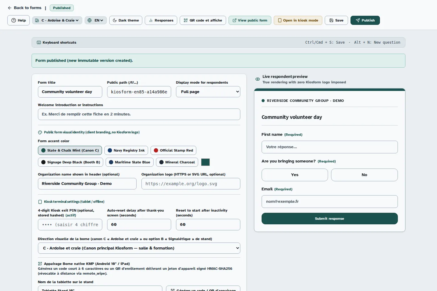Click the Public path input field

pos(139,92)
